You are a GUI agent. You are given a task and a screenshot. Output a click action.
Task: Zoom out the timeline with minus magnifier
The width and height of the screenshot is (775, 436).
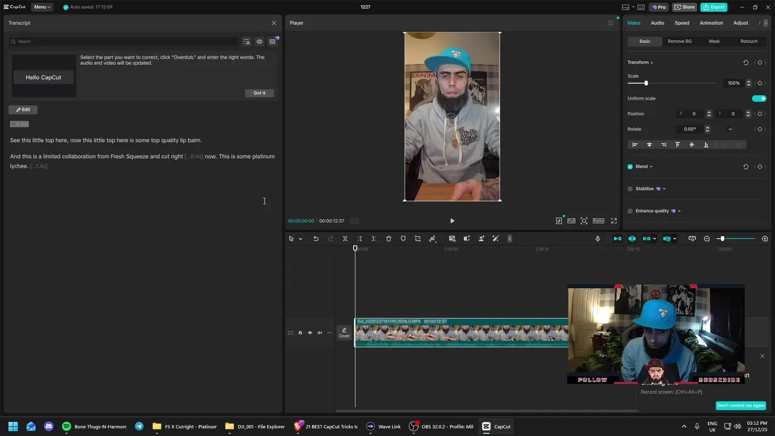(x=707, y=239)
